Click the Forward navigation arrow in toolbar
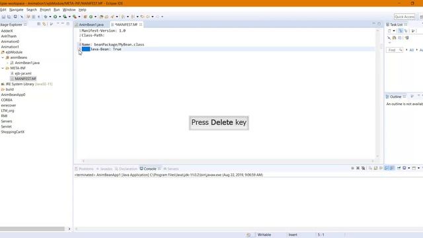 158,17
